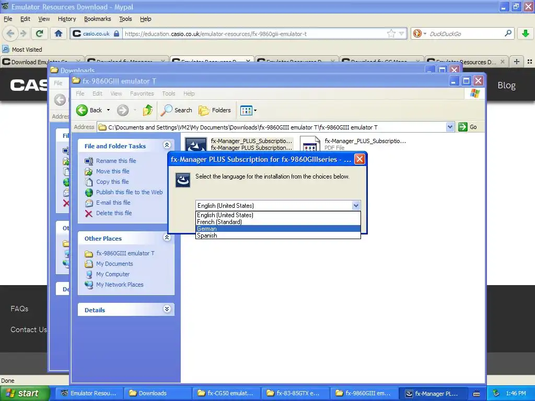Switch to fx-CG50 emulator taskbar window
Viewport: 535px width, 401px height.
point(226,393)
